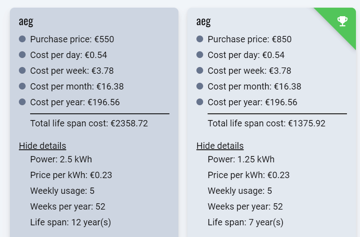Viewport: 360px width, 237px height.
Task: Click the Life span: 12 year(s) line
Action: [x=70, y=222]
